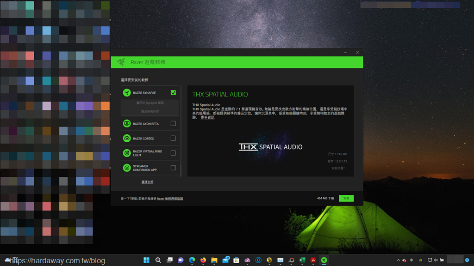Open the Windows Start menu
474x266 pixels.
coord(147,260)
